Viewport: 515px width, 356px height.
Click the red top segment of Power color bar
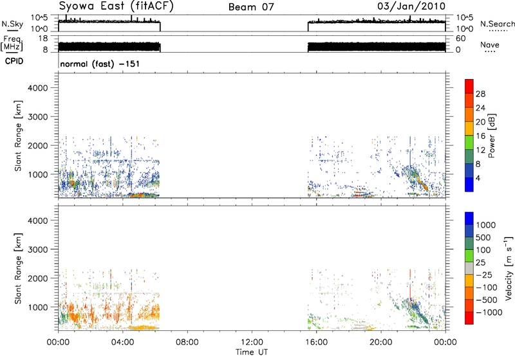coord(469,86)
